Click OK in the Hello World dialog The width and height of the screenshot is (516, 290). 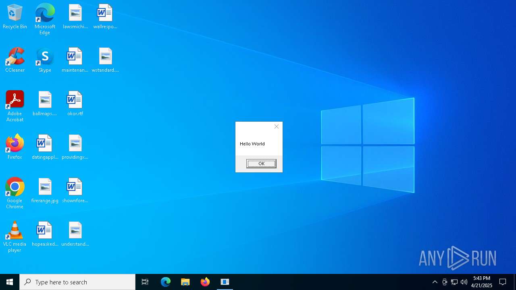tap(261, 164)
